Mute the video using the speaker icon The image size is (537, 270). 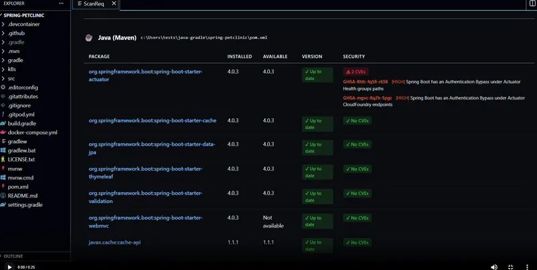tap(494, 267)
